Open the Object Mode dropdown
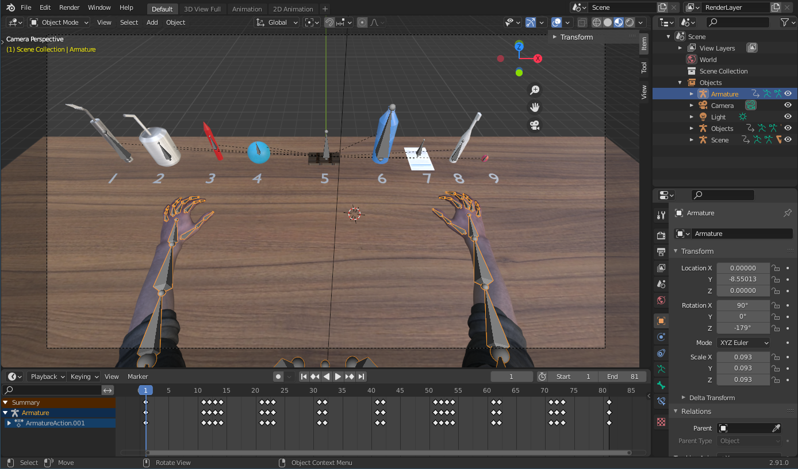The image size is (798, 469). tap(59, 22)
